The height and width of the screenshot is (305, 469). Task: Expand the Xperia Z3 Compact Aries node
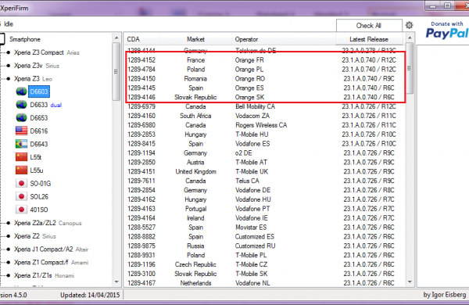tap(8, 52)
